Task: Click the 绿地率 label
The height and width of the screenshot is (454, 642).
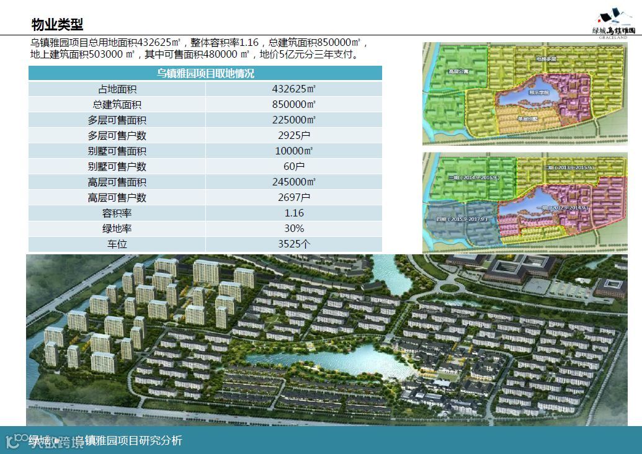Action: pos(117,229)
